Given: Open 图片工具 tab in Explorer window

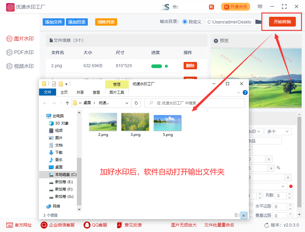Looking at the screenshot, I should pyautogui.click(x=117, y=92).
